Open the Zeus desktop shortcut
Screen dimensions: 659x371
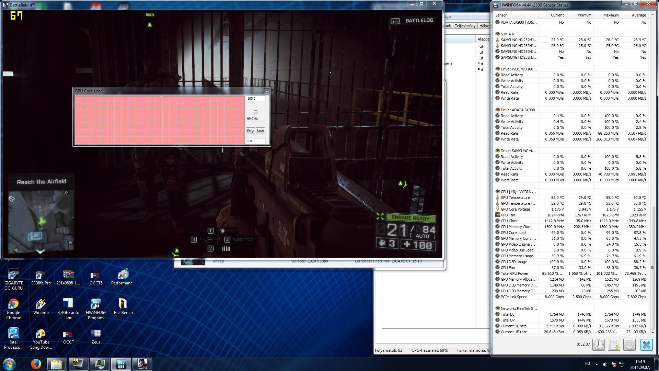click(96, 336)
